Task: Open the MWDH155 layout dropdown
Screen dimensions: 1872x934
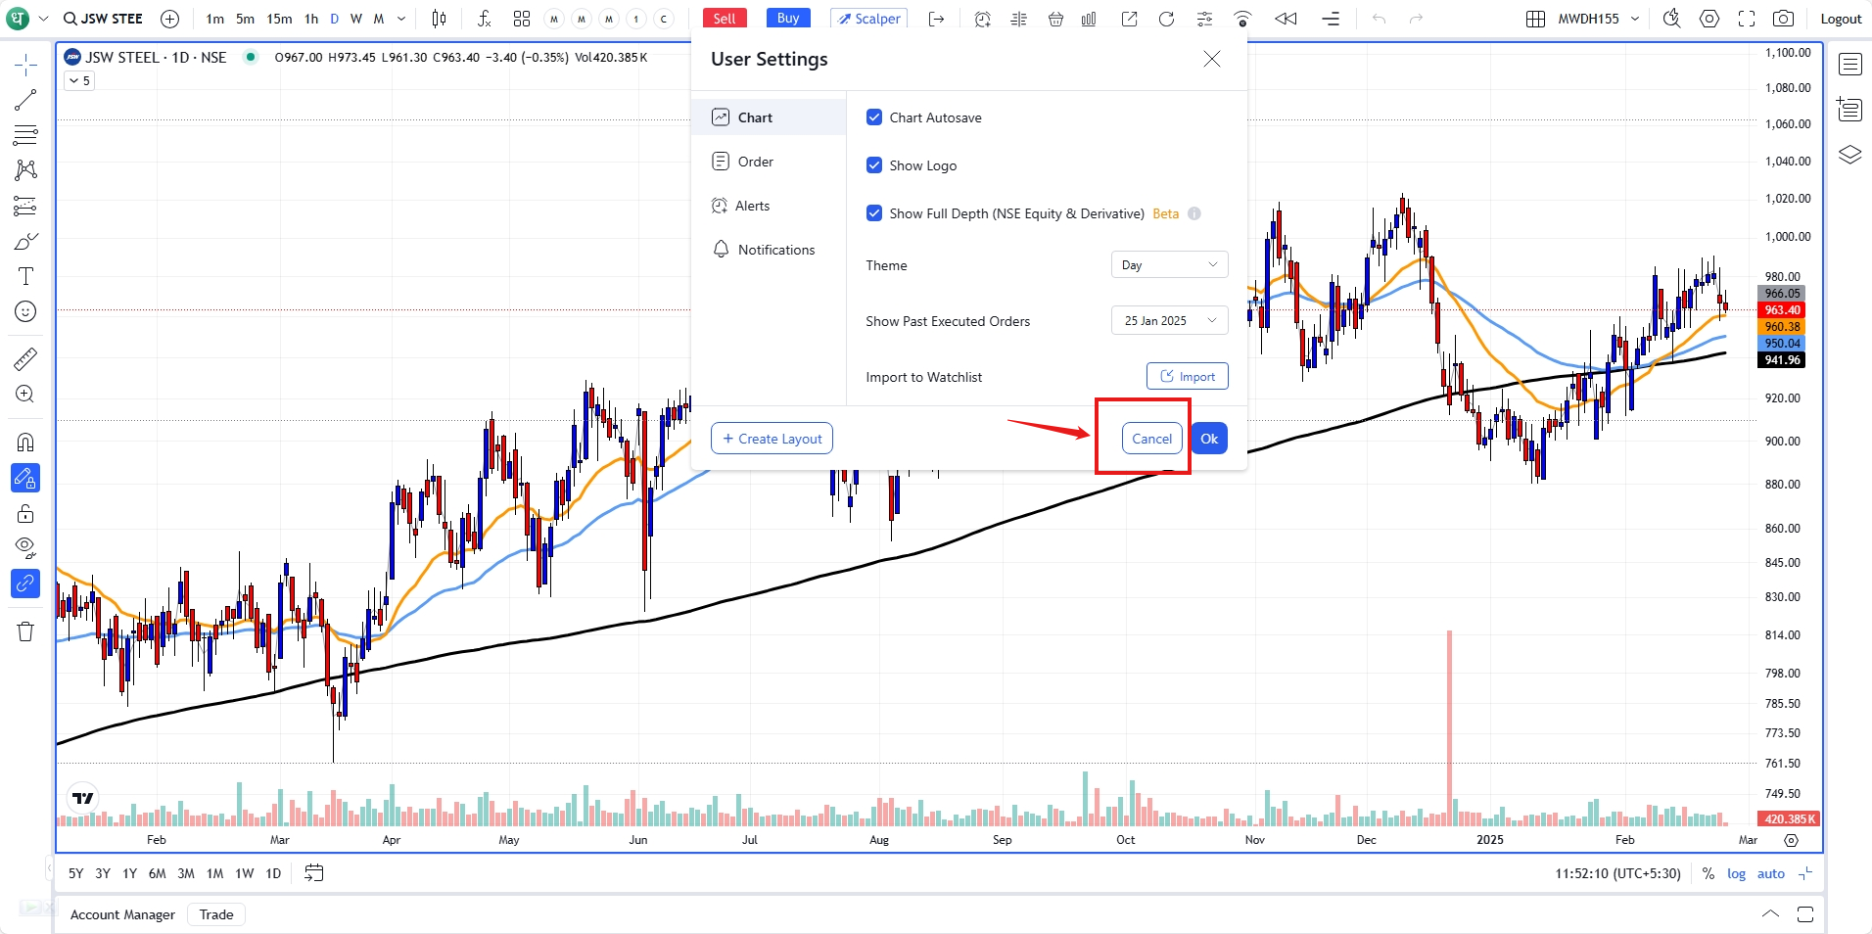Action: click(1598, 19)
